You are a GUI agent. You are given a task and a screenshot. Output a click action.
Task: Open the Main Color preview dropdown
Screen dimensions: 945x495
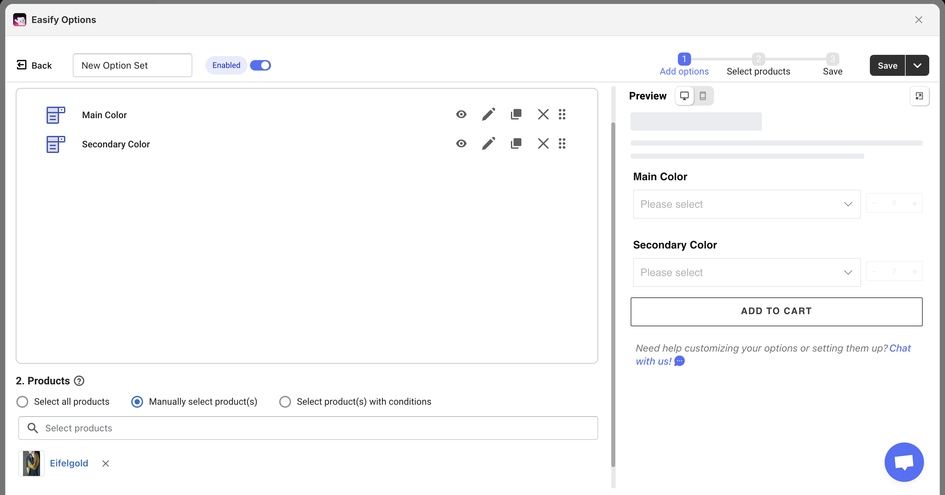point(746,204)
